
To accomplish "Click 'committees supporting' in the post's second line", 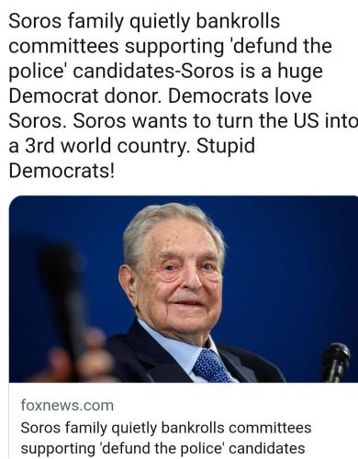I will coord(117,47).
